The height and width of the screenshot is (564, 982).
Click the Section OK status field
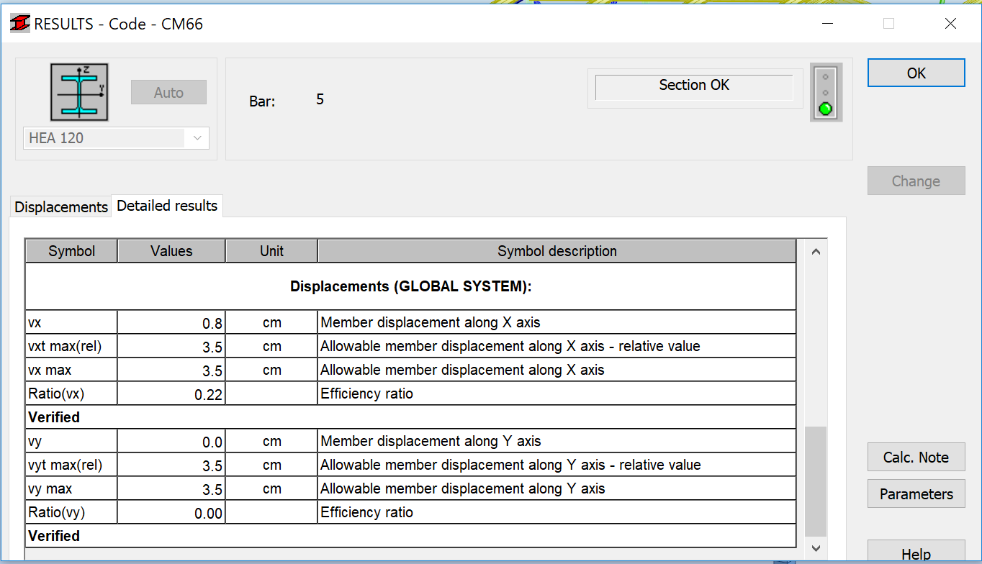click(x=694, y=86)
